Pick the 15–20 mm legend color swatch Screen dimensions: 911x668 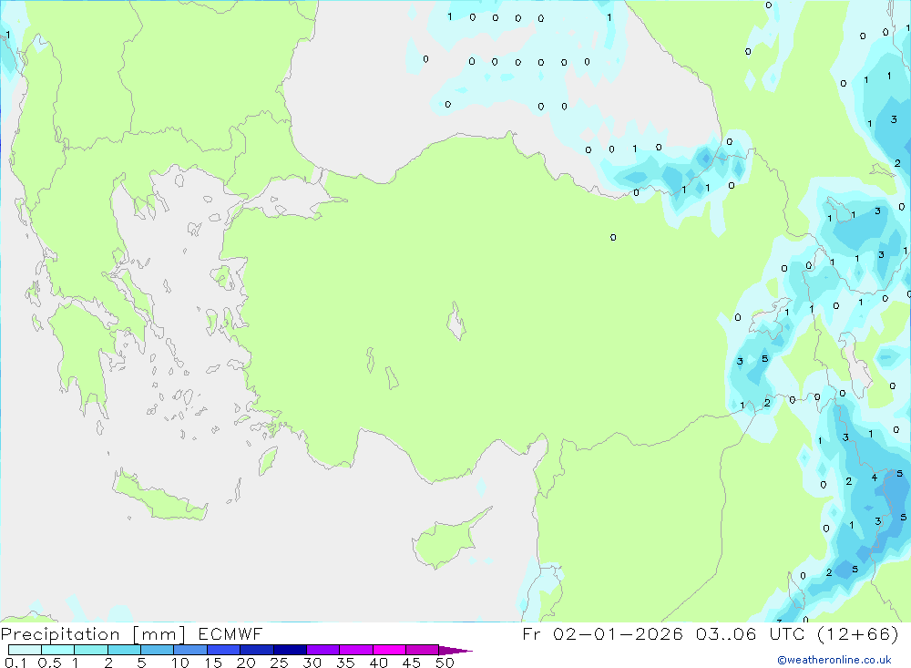(224, 650)
